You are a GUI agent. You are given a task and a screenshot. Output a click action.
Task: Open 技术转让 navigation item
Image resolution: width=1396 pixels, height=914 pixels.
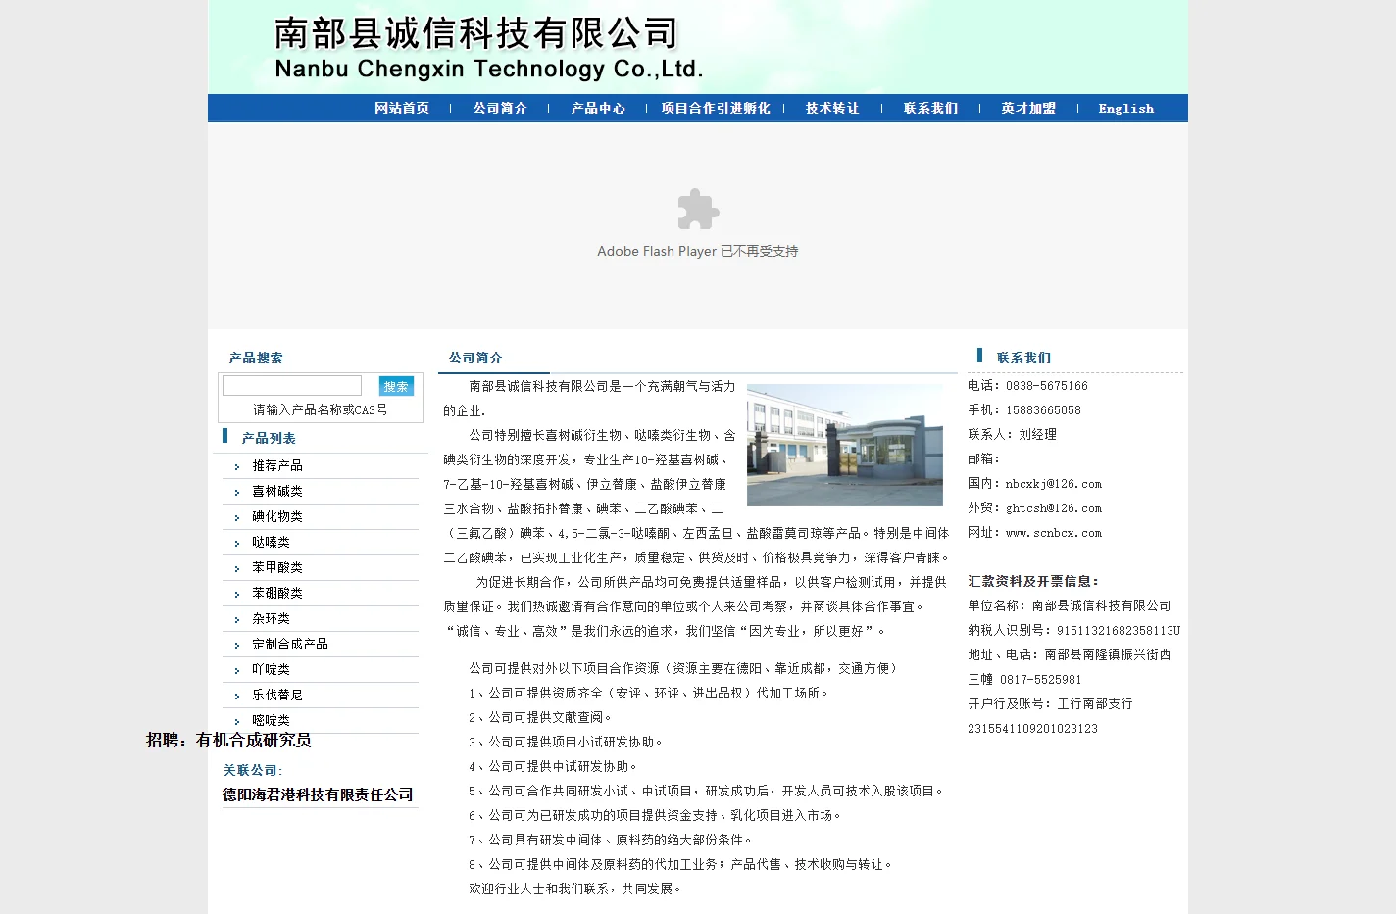832,109
